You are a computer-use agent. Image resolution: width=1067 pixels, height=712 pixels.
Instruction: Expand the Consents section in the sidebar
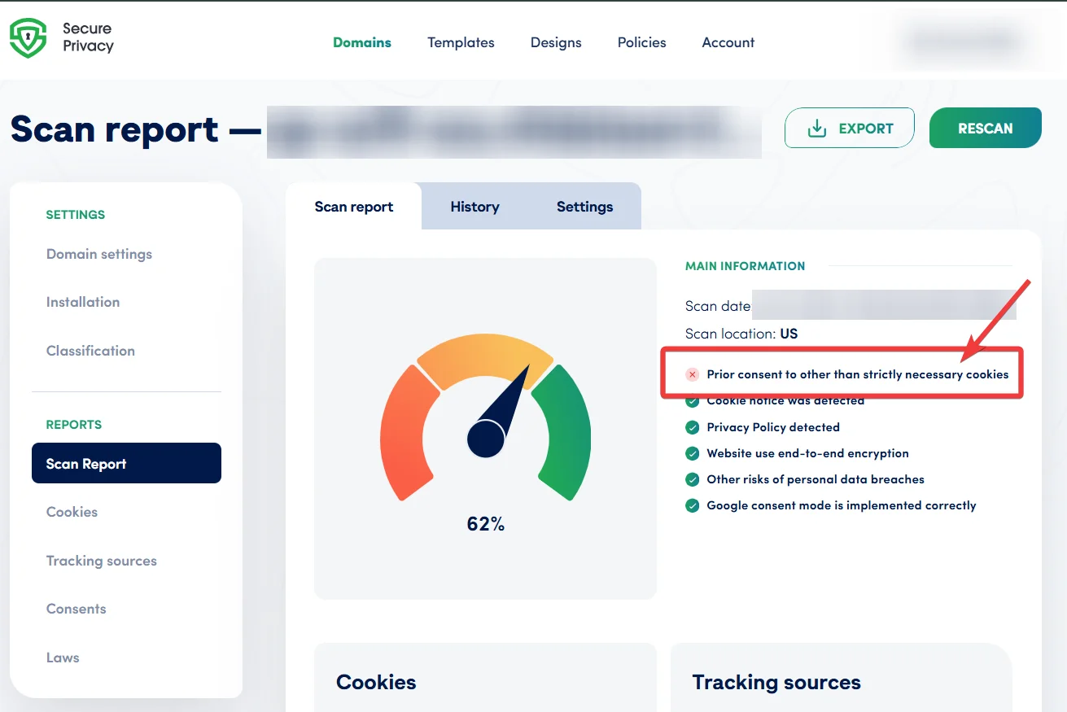point(76,609)
